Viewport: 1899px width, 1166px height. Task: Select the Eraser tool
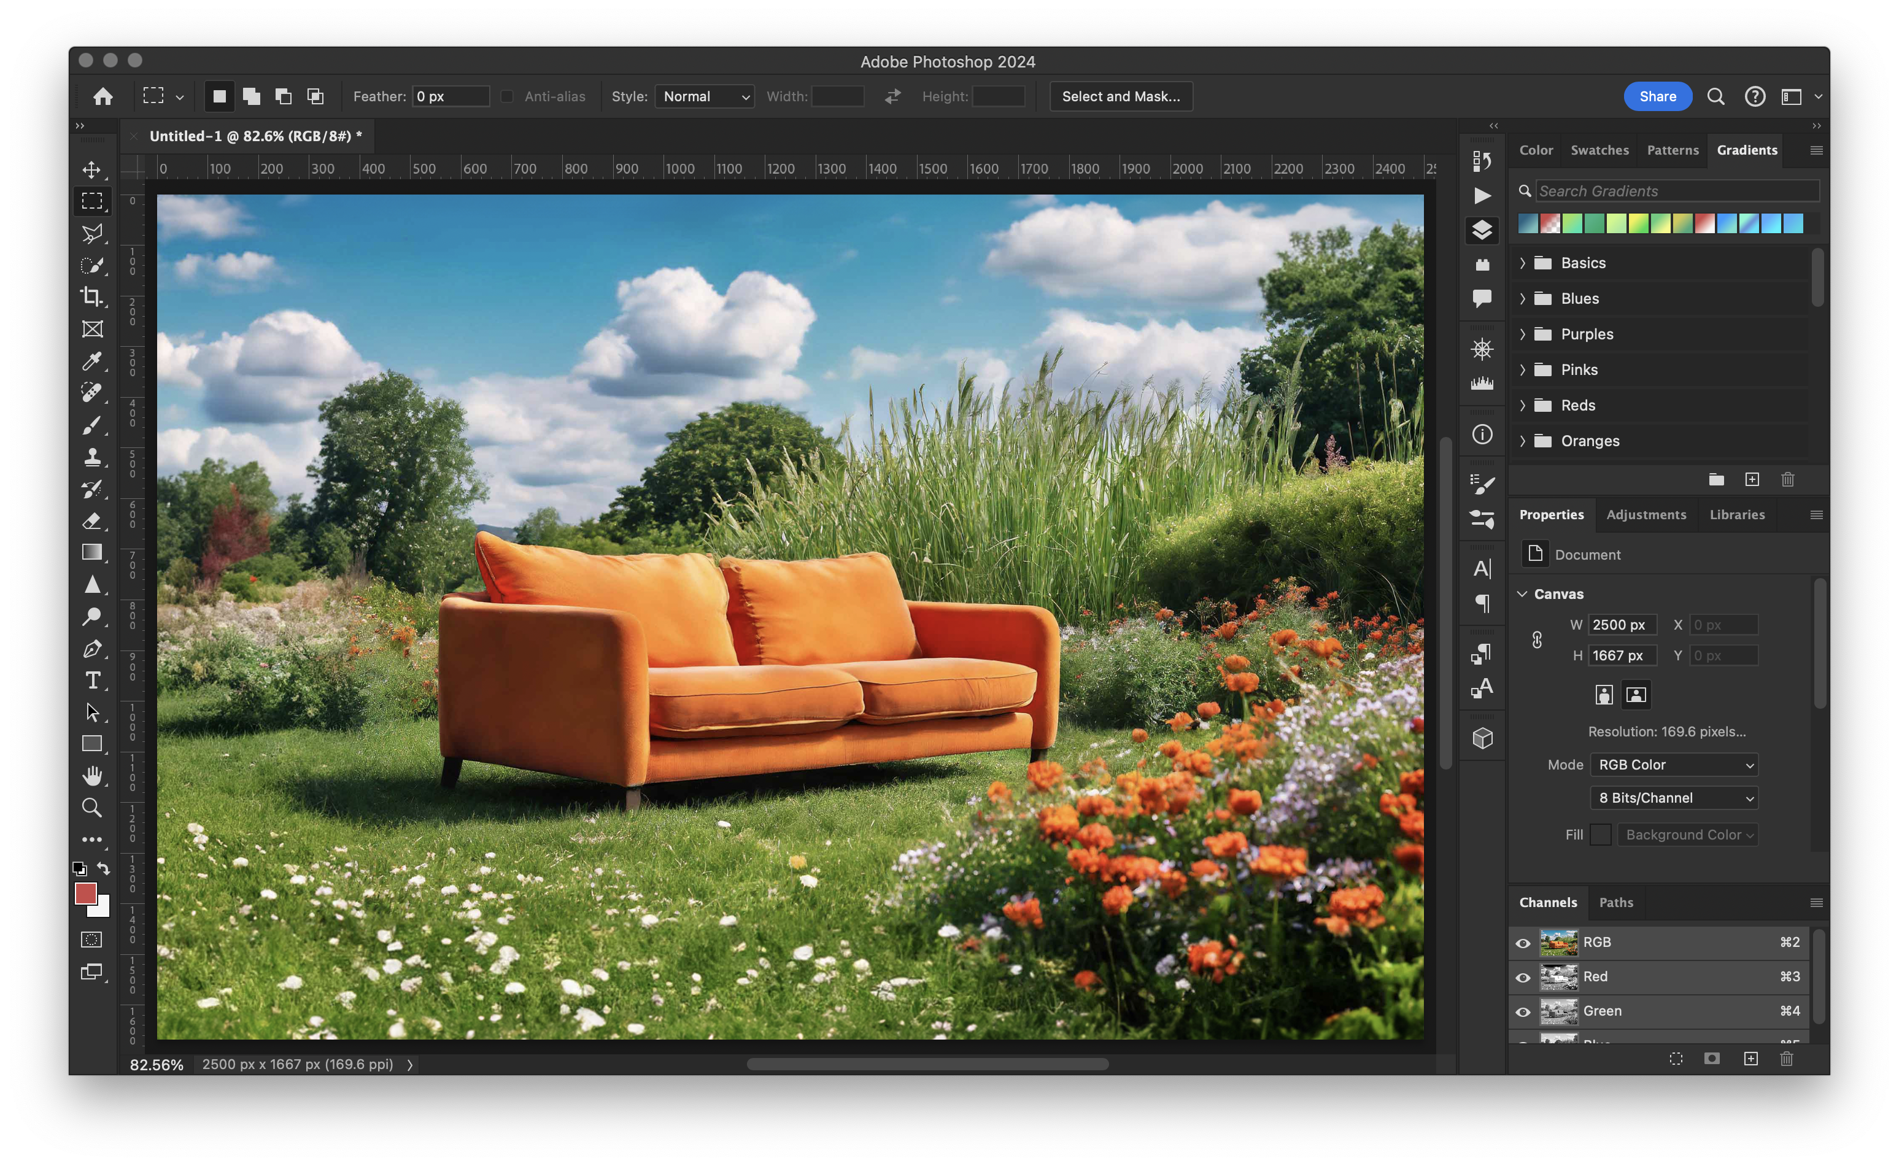pos(92,520)
